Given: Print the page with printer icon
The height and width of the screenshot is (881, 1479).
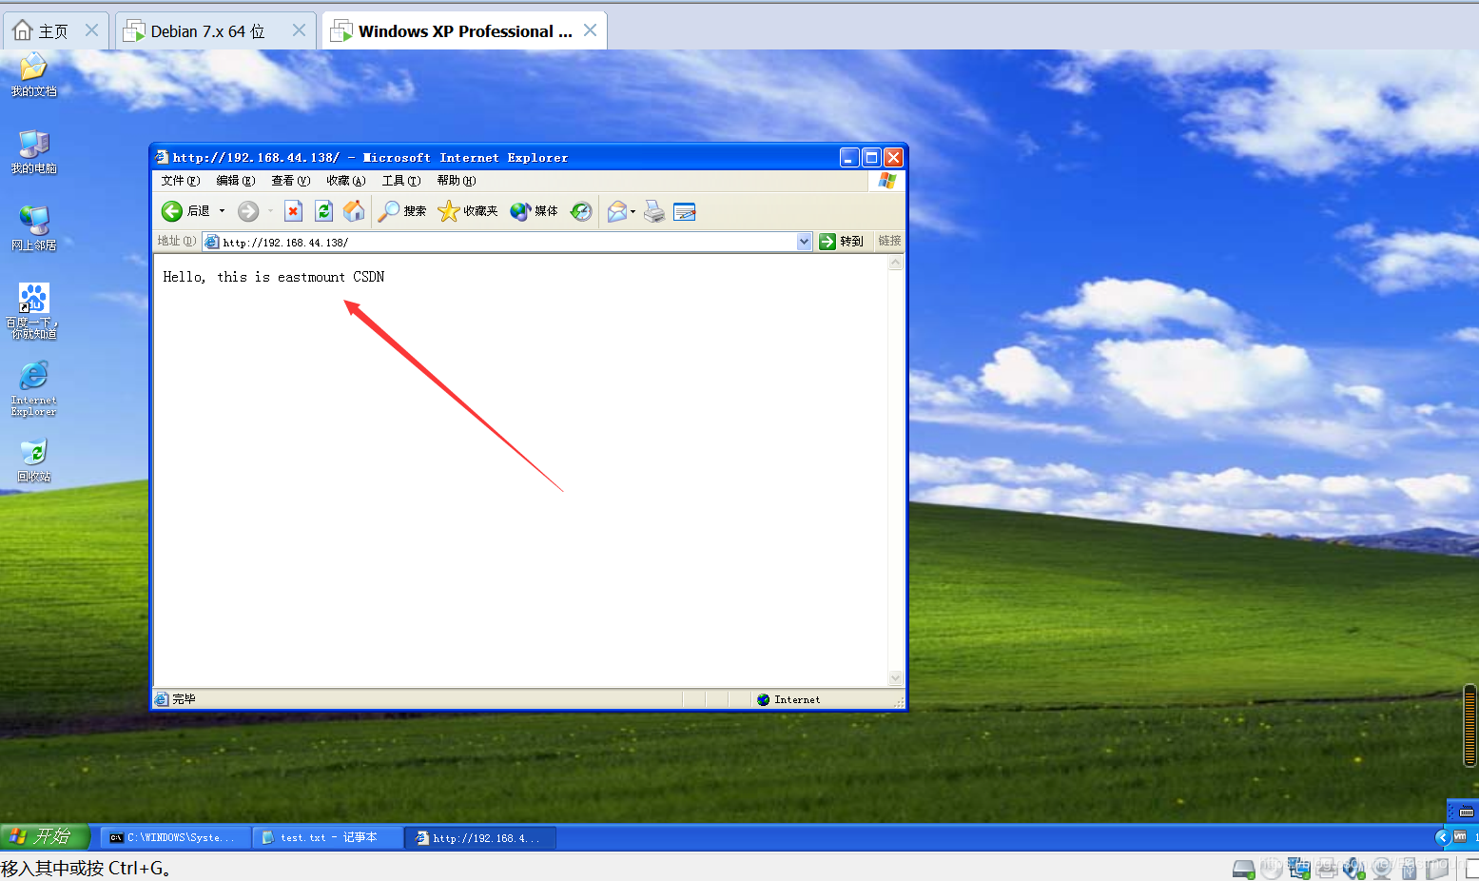Looking at the screenshot, I should pyautogui.click(x=654, y=211).
